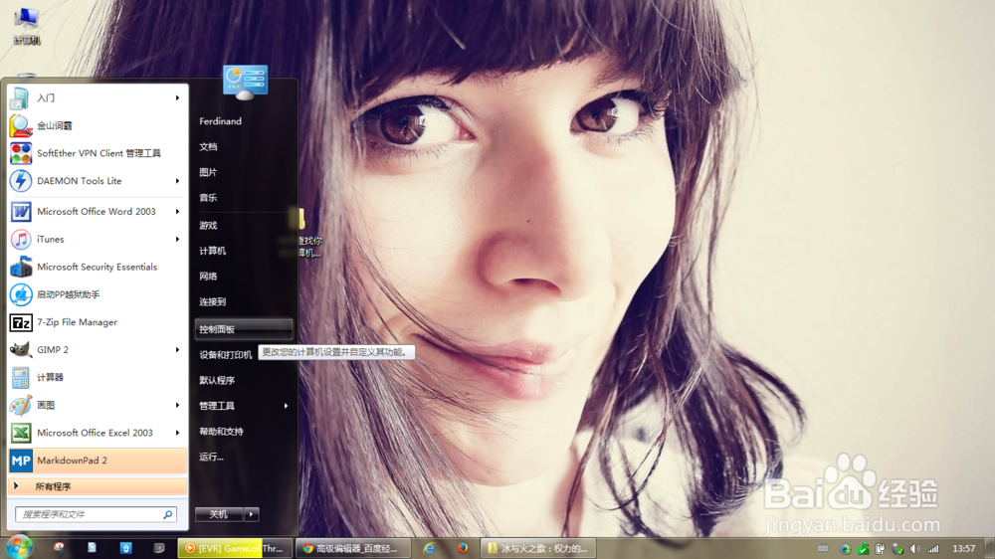Click the volume speaker tray icon

(x=914, y=549)
